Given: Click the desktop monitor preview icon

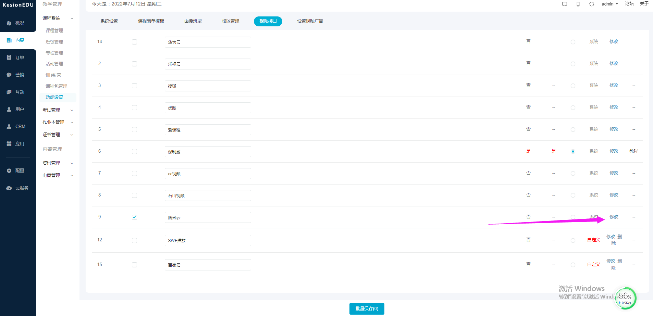Looking at the screenshot, I should [x=565, y=4].
